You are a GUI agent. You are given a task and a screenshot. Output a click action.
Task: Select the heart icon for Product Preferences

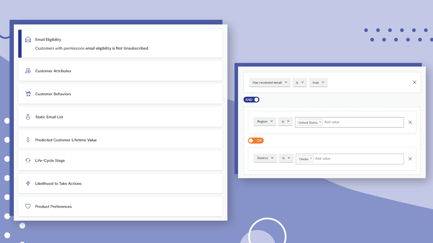coord(28,206)
